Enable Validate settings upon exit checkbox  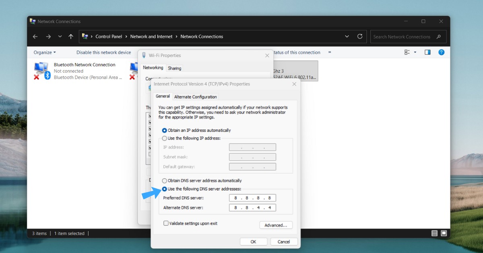[166, 223]
